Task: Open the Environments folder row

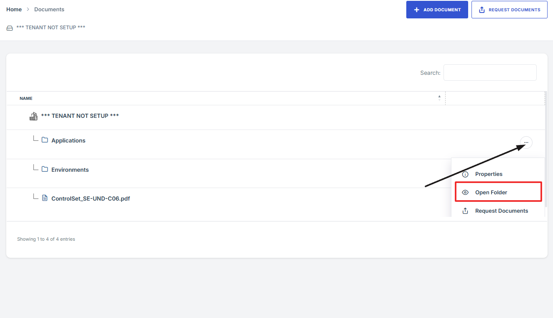Action: [70, 170]
